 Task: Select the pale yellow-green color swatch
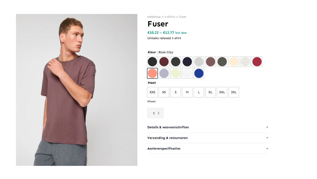[176, 73]
